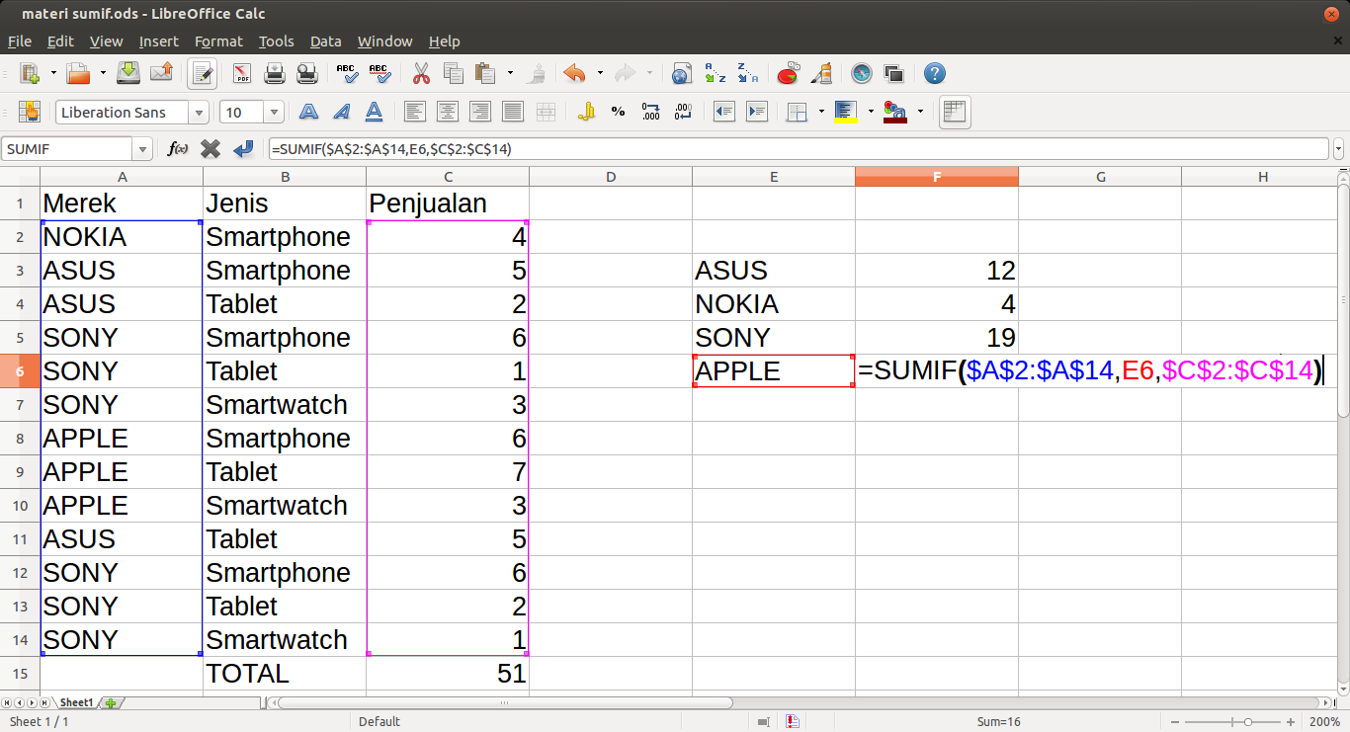
Task: Insert a hyperlink with globe icon
Action: [x=681, y=73]
